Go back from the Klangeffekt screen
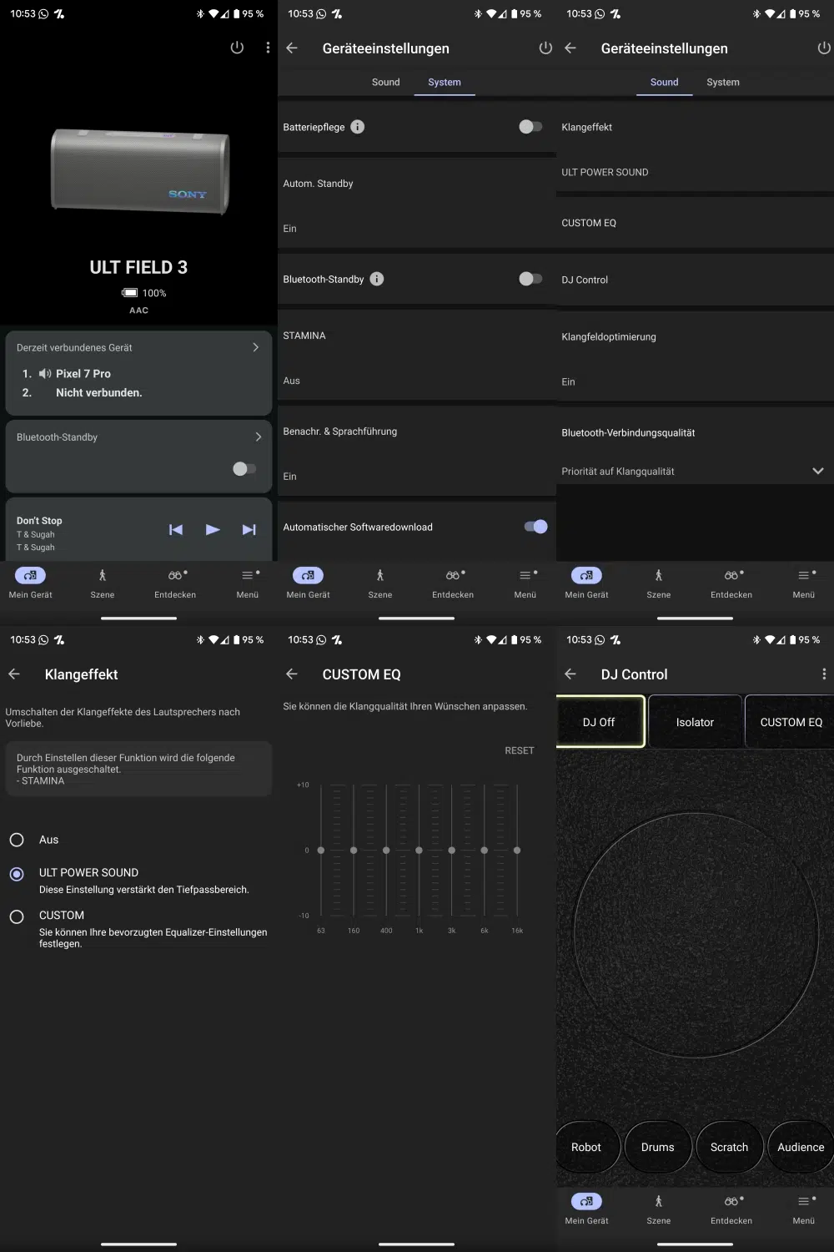Image resolution: width=834 pixels, height=1252 pixels. [x=14, y=674]
